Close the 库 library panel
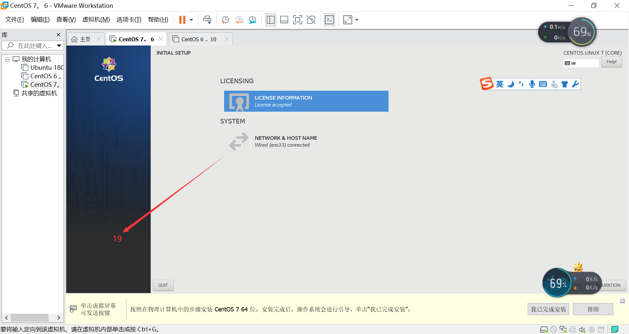629x334 pixels. [x=58, y=35]
